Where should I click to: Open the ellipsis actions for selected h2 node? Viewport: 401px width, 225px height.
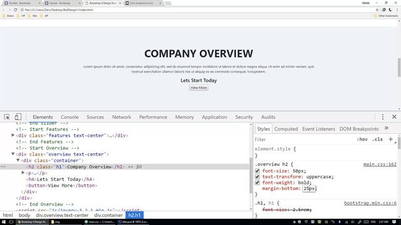coord(3,167)
